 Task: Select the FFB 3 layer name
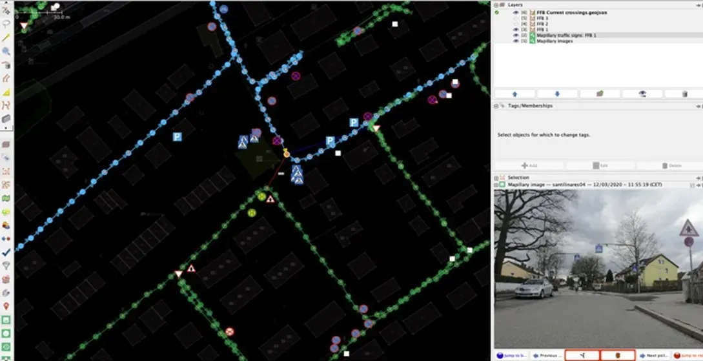(542, 18)
